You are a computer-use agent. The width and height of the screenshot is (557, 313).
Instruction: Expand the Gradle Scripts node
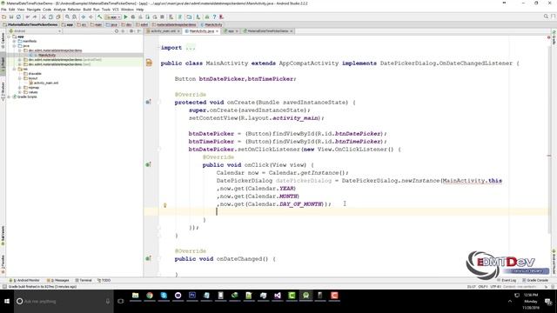(x=9, y=97)
